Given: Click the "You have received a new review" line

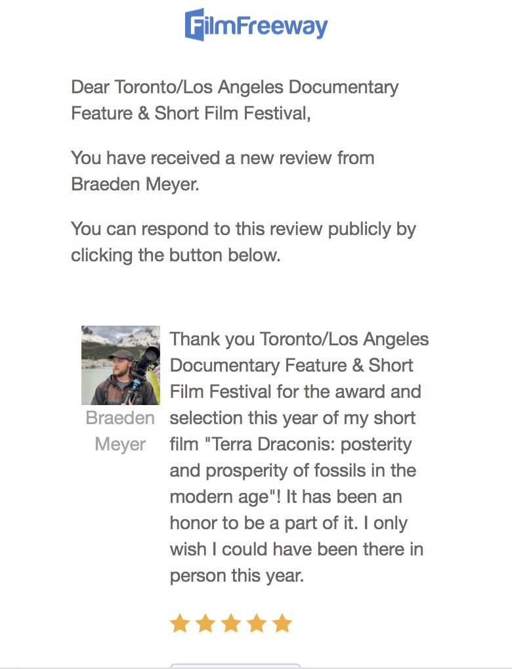Looking at the screenshot, I should [223, 158].
